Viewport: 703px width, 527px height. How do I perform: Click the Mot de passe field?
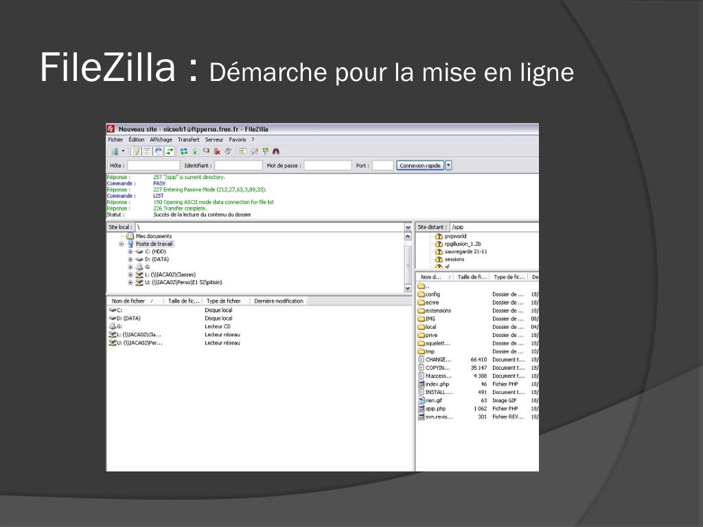[x=327, y=165]
